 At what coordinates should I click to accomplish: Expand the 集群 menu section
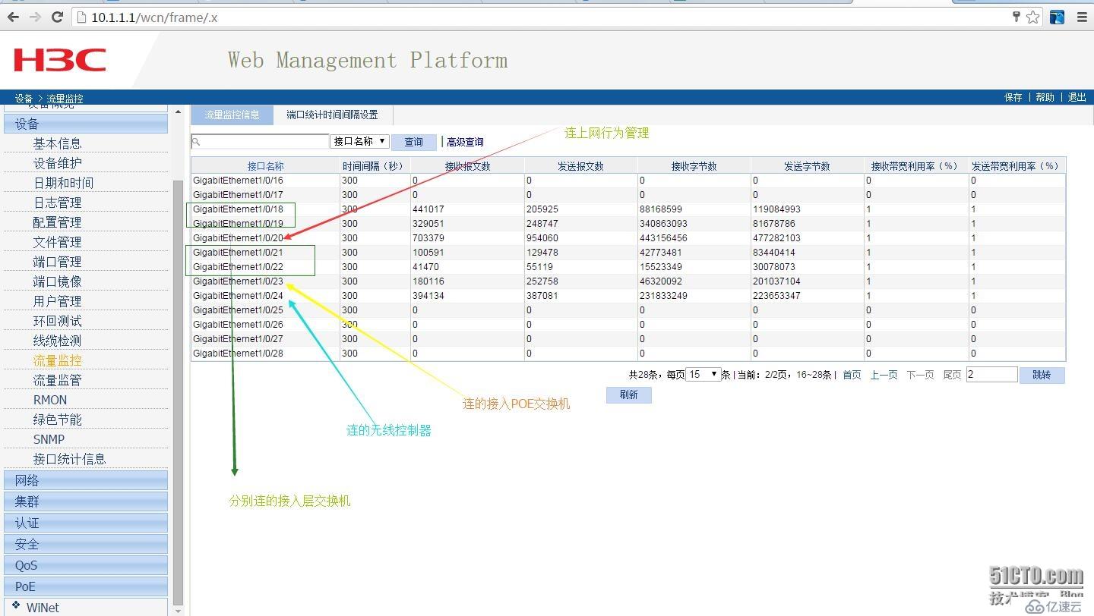pyautogui.click(x=86, y=501)
